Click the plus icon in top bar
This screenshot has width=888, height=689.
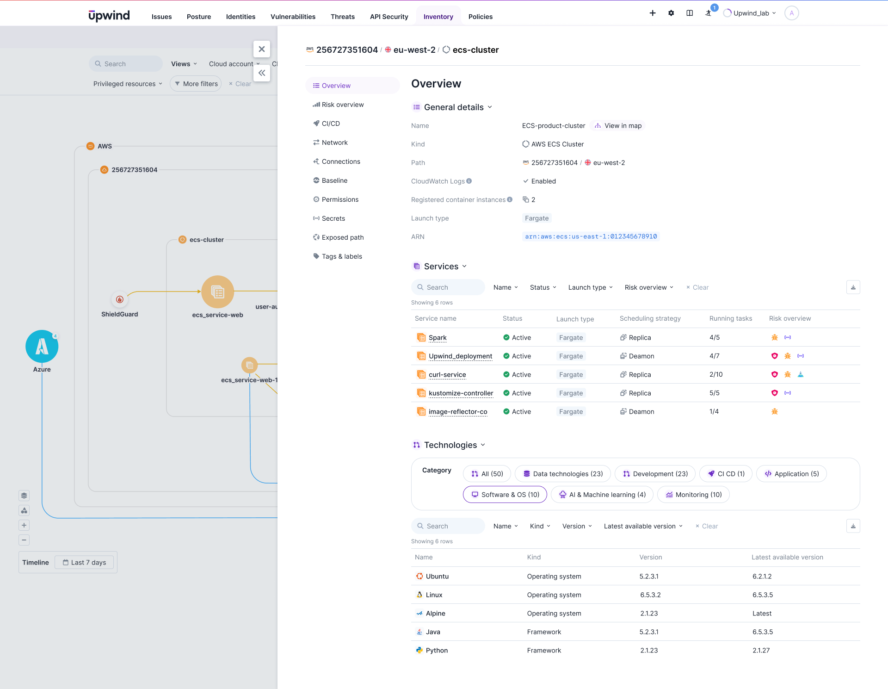653,13
